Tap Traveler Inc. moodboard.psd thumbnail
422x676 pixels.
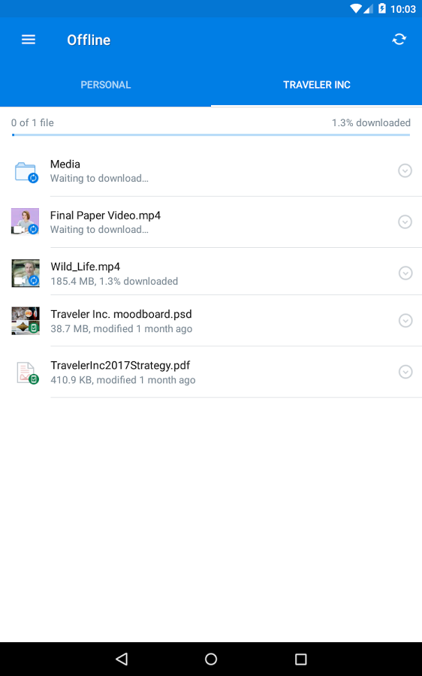tap(26, 321)
